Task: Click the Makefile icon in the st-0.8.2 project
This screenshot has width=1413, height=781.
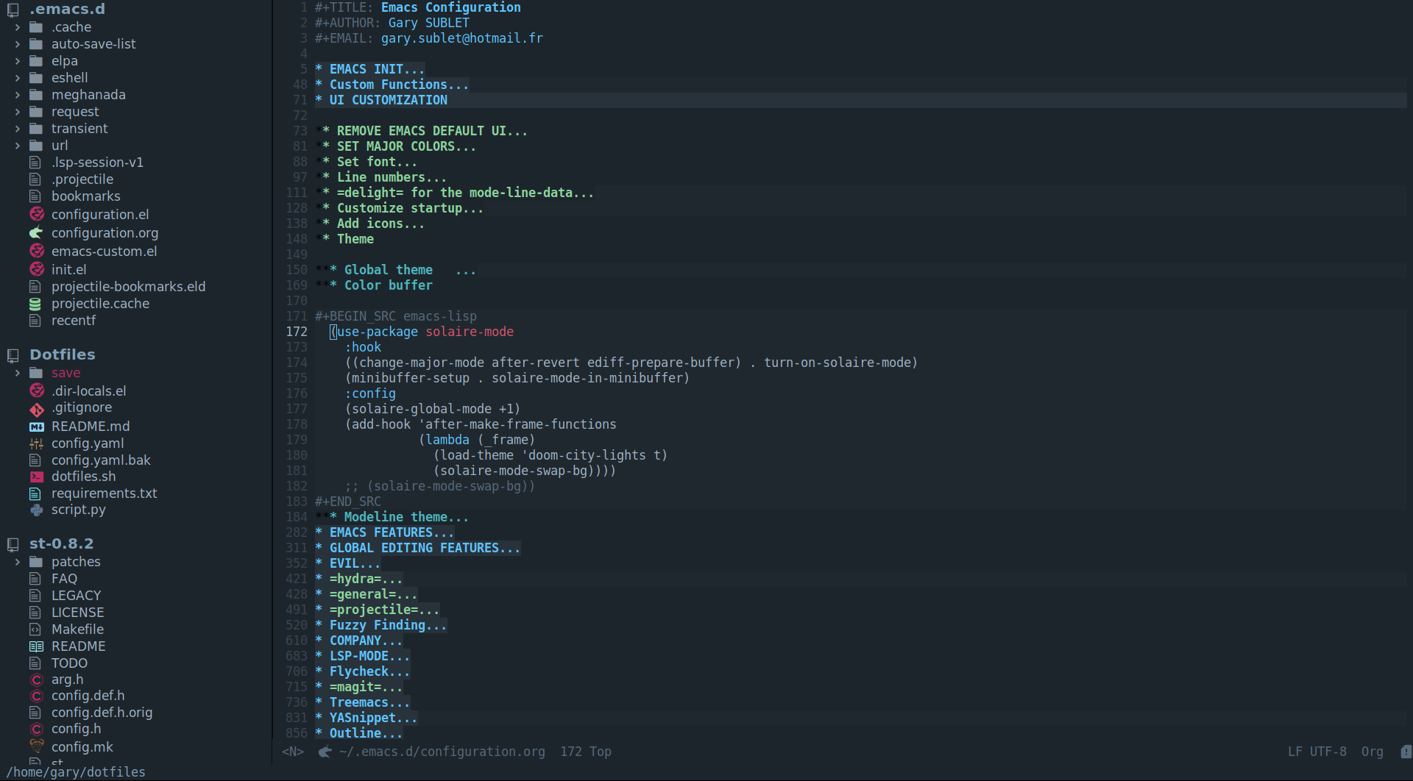Action: (37, 629)
